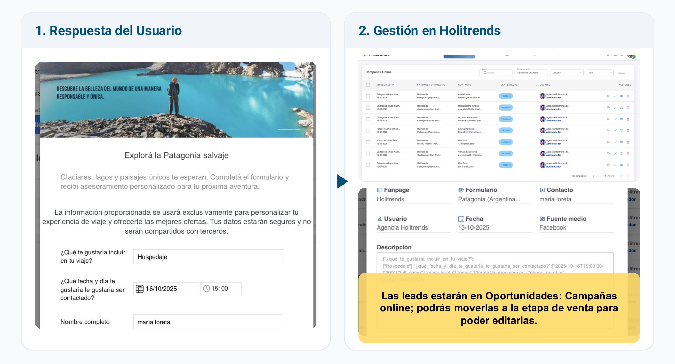This screenshot has height=364, width=675.
Task: Delete the Liliana Pellegrini lead
Action: (628, 130)
